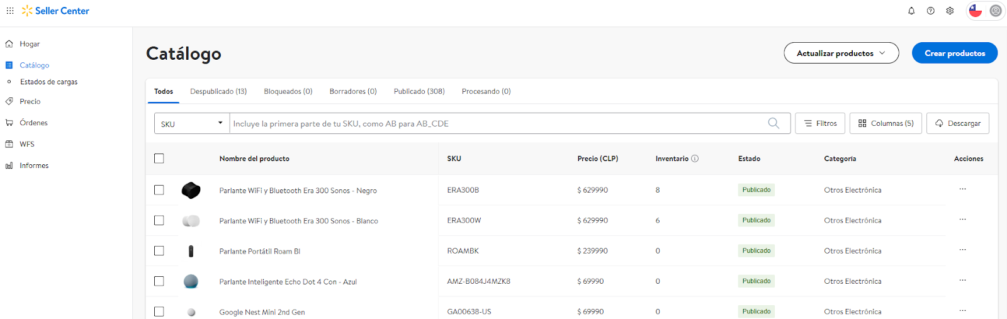Expand the Actualizar productos dropdown

[x=841, y=53]
